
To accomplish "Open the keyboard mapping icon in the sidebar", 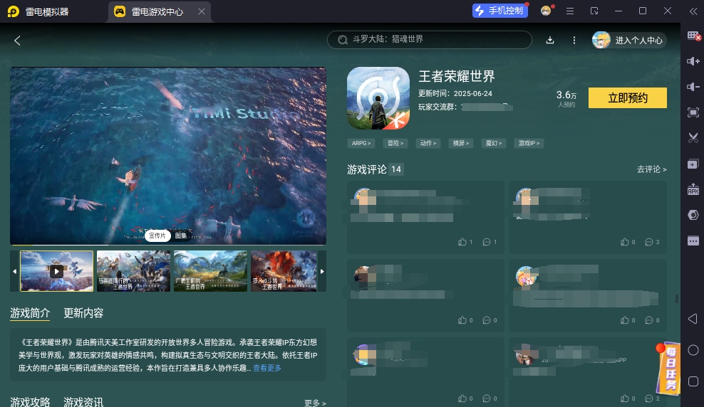I will tap(693, 36).
